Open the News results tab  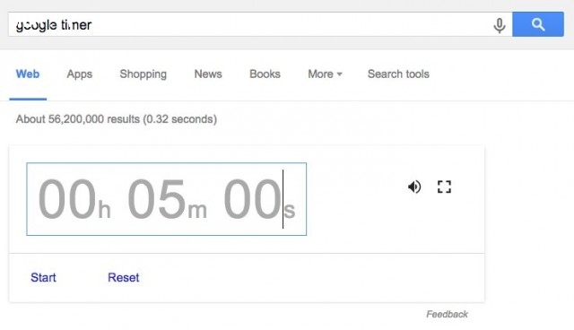tap(208, 74)
